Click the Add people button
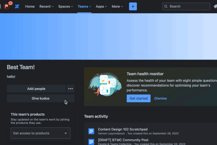The image size is (217, 145). click(36, 89)
